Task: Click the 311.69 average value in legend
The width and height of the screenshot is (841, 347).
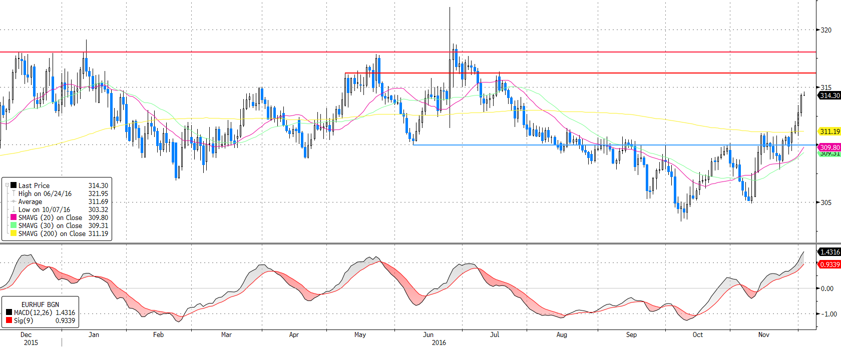Action: tap(98, 201)
